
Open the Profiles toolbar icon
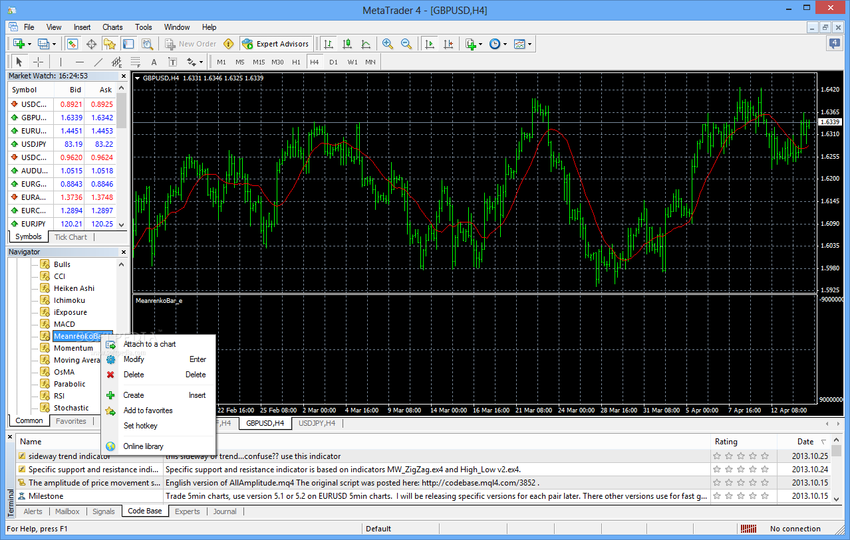(x=44, y=44)
